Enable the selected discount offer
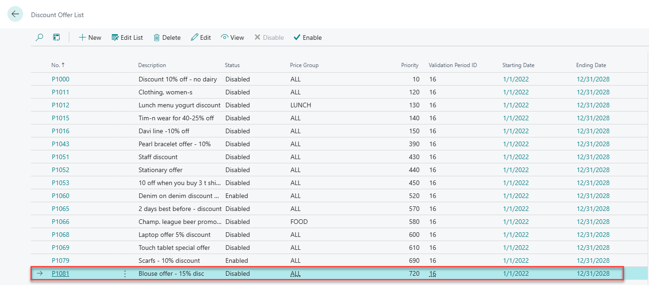The image size is (649, 285). [x=307, y=37]
